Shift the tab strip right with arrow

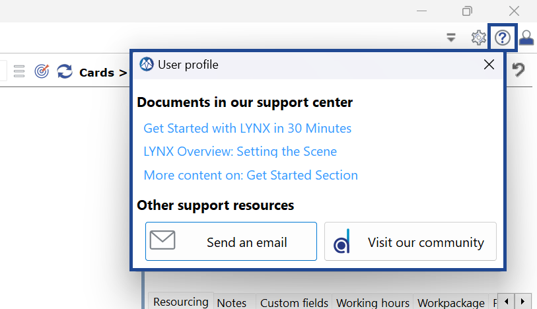coord(522,302)
